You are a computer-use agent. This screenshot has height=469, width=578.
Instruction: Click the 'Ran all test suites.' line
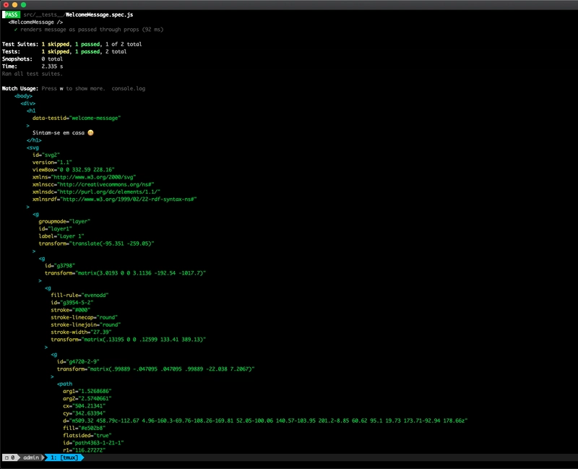(33, 74)
